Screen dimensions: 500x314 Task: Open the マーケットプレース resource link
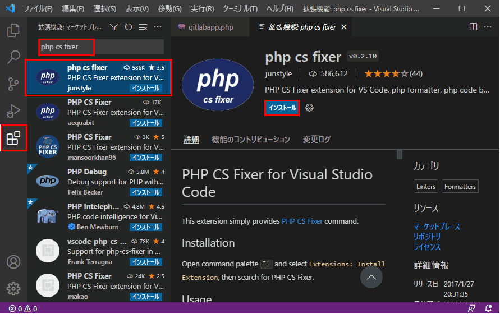point(437,227)
